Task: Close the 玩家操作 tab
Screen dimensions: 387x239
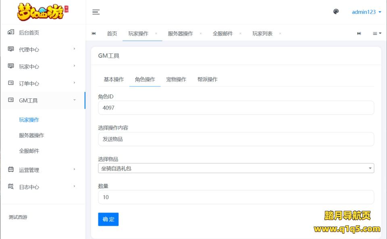Action: 156,33
